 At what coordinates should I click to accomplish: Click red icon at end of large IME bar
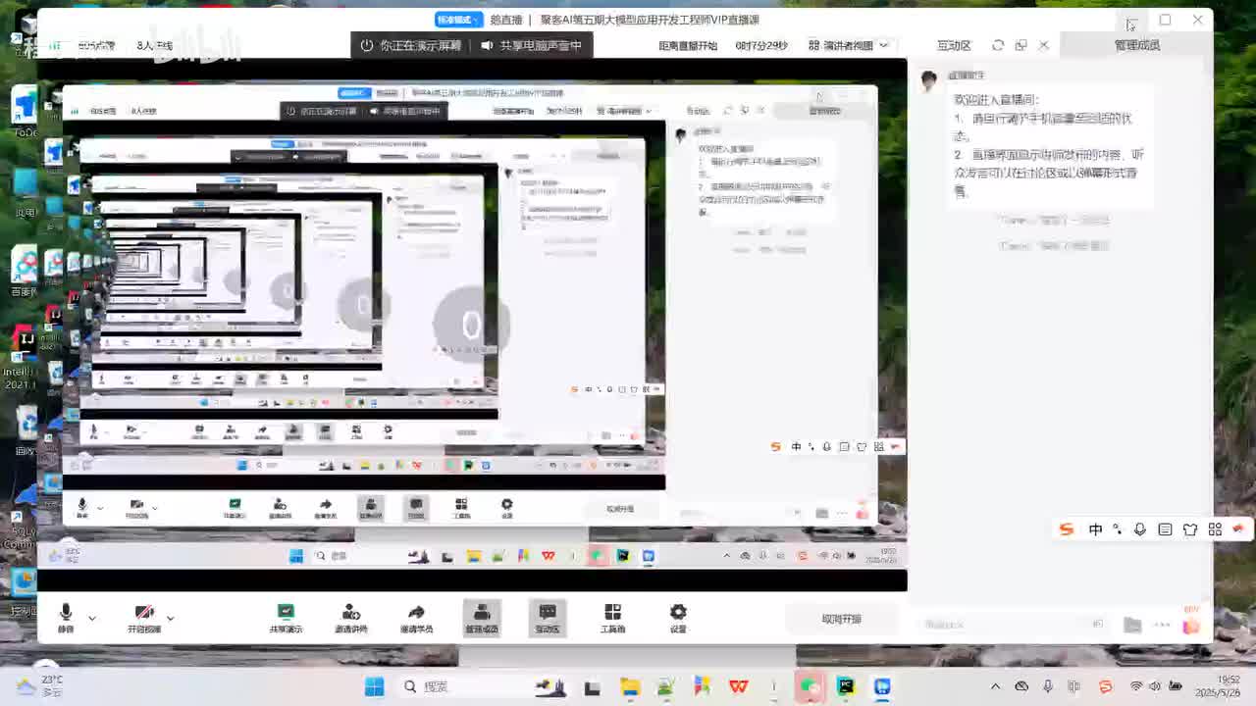coord(1238,529)
